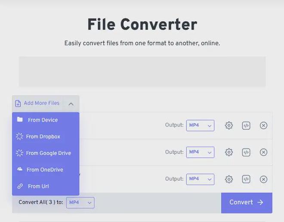
Task: Choose From Dropbox in the upload menu
Action: pyautogui.click(x=43, y=137)
